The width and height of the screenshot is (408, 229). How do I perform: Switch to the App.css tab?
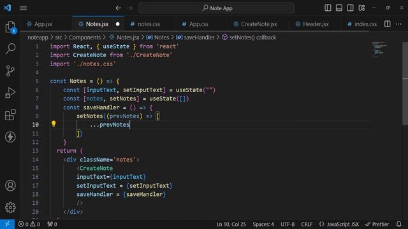coord(198,24)
